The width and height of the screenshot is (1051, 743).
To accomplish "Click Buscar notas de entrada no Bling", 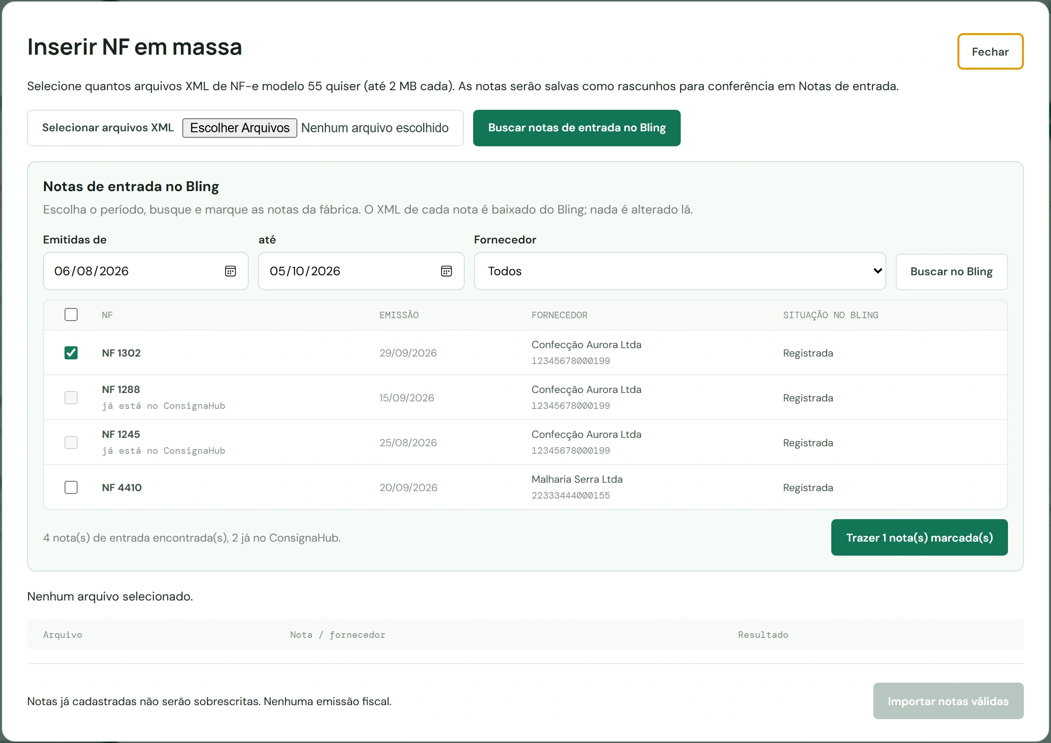I will click(x=577, y=128).
